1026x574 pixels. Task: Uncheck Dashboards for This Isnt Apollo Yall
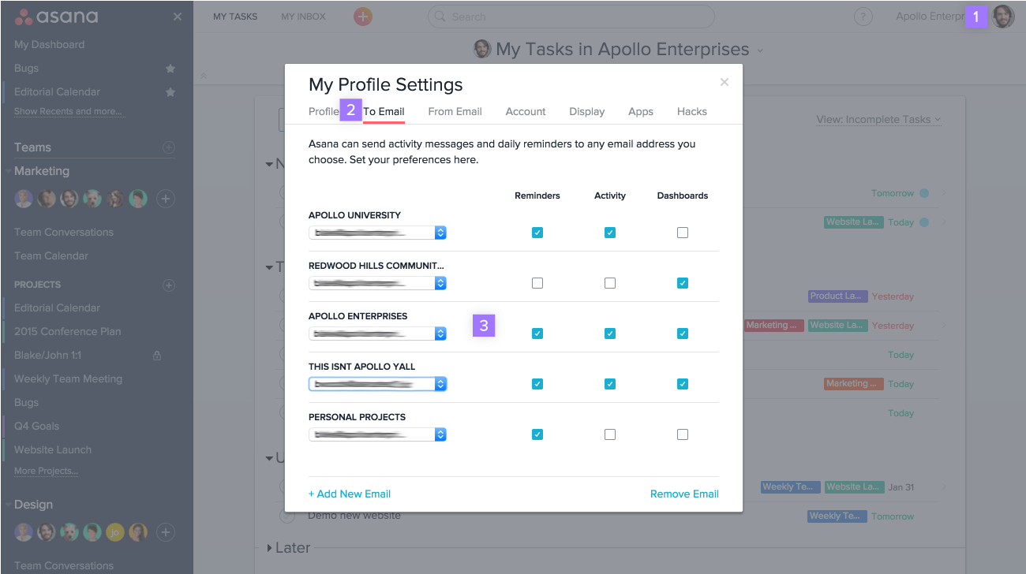[x=683, y=384]
